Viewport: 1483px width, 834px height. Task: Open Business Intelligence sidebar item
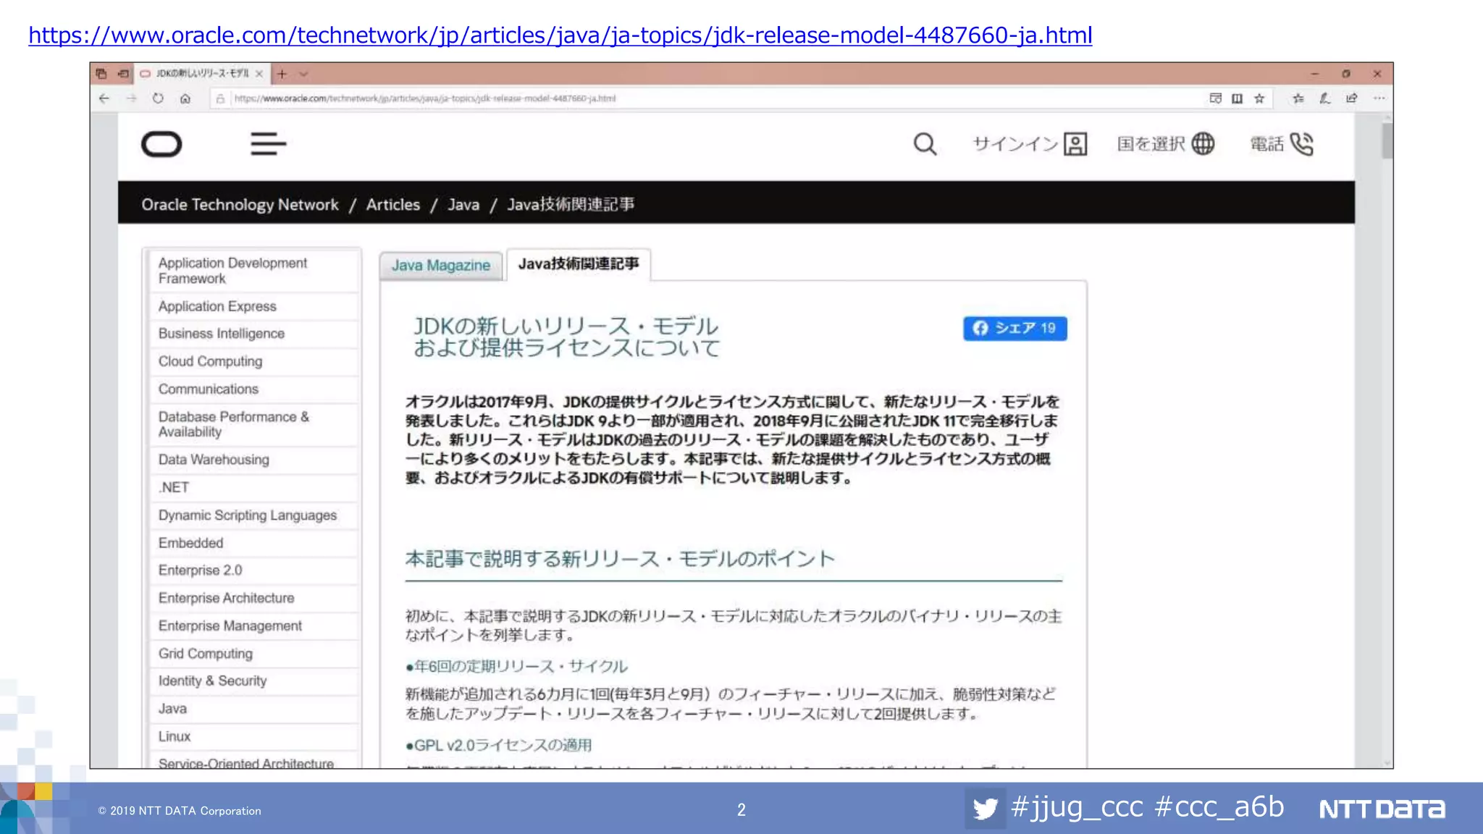(x=253, y=334)
